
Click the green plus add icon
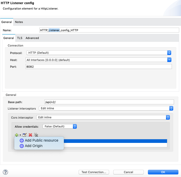point(17,135)
